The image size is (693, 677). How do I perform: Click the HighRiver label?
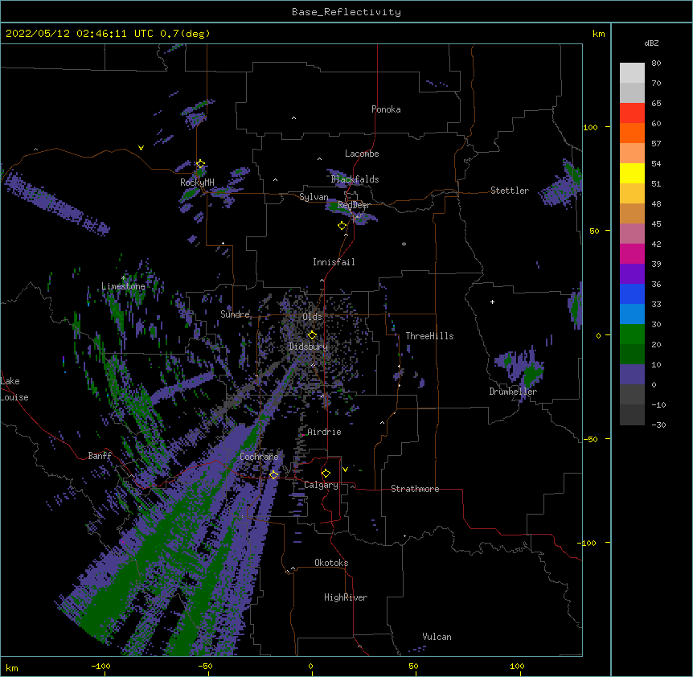pyautogui.click(x=346, y=597)
